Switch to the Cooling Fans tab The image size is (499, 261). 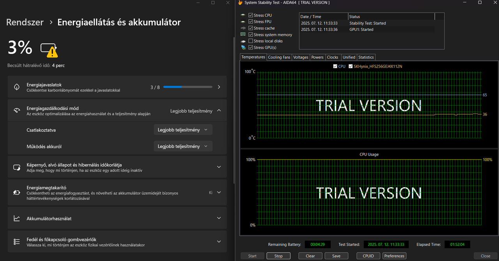[279, 57]
